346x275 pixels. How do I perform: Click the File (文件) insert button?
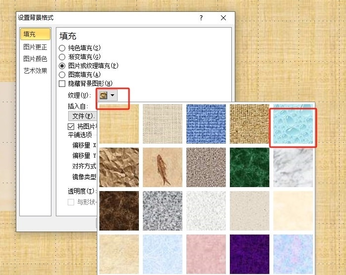[82, 116]
